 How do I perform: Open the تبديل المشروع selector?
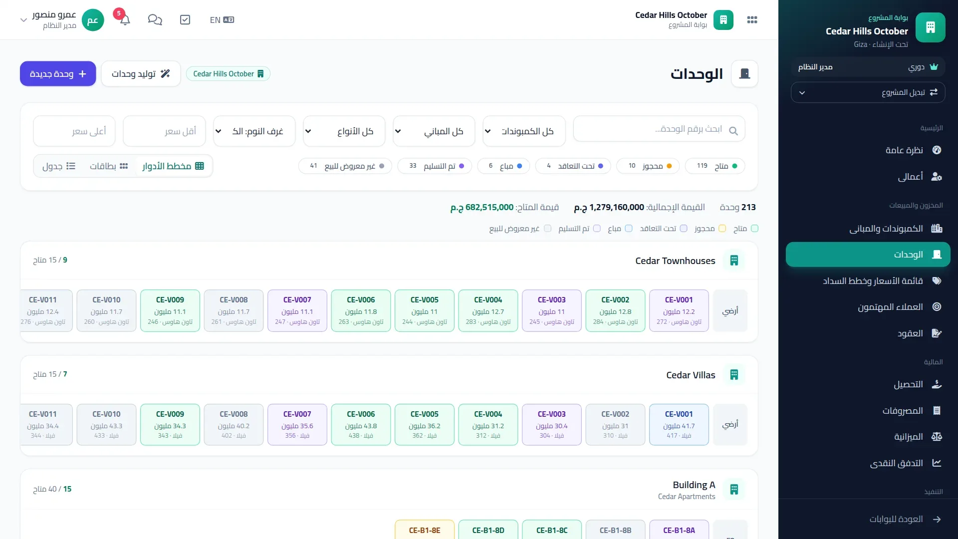868,92
